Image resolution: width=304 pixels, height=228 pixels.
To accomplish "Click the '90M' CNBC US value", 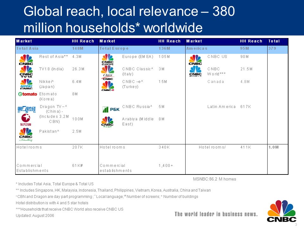I will (244, 57).
